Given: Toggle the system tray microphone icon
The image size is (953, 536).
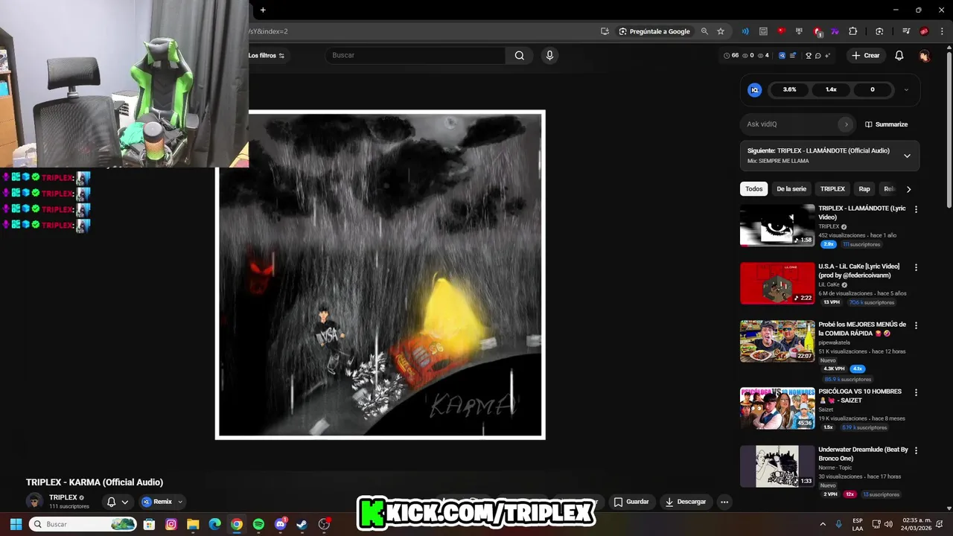Looking at the screenshot, I should coord(839,524).
